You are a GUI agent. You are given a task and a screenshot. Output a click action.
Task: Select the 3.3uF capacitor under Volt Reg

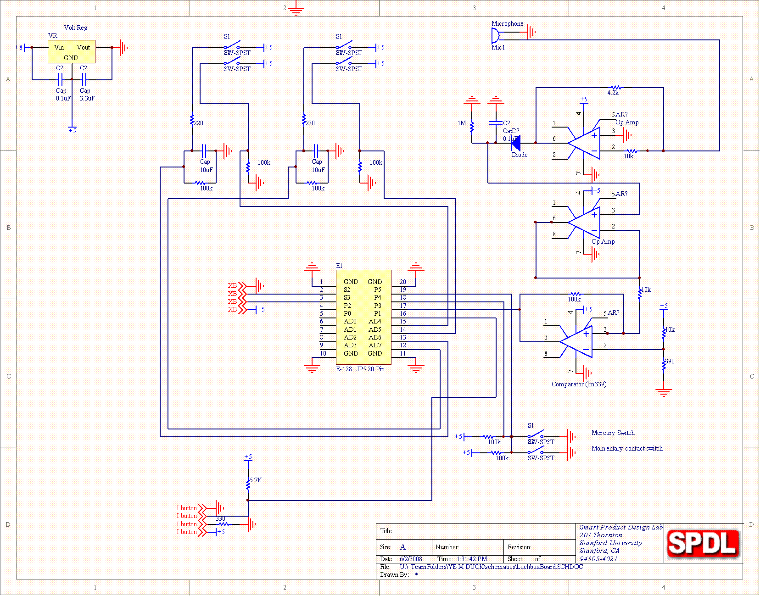[x=84, y=80]
